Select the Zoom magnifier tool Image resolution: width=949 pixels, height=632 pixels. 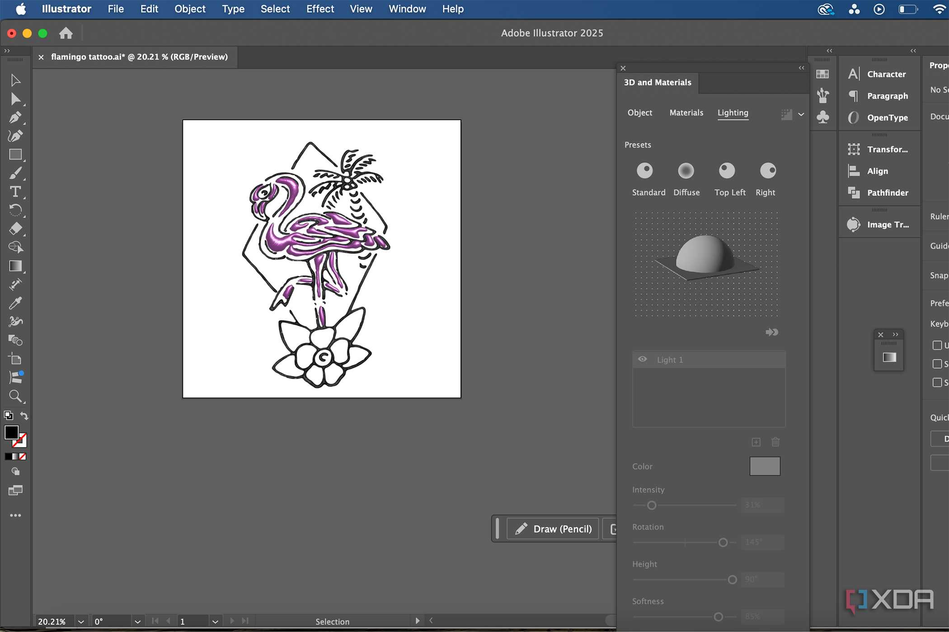click(15, 396)
